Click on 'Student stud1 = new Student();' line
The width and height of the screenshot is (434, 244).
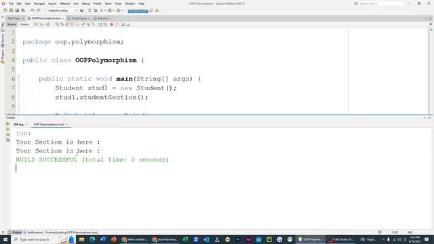[x=116, y=88]
